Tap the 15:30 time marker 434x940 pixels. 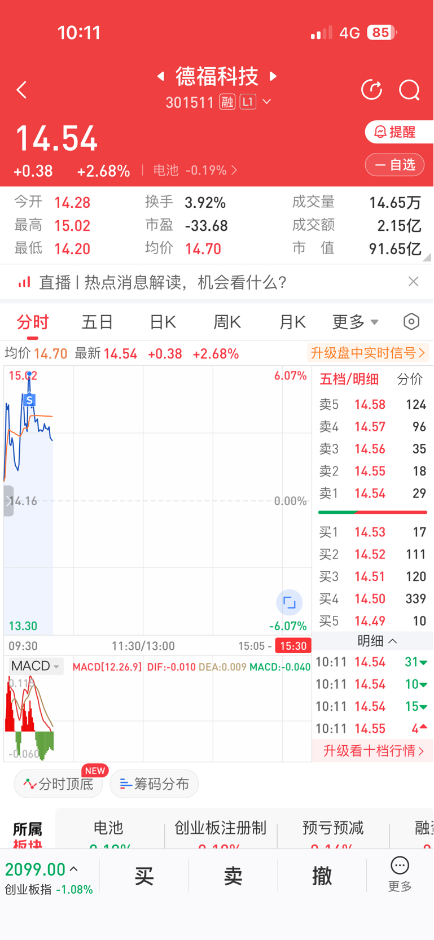(x=293, y=646)
